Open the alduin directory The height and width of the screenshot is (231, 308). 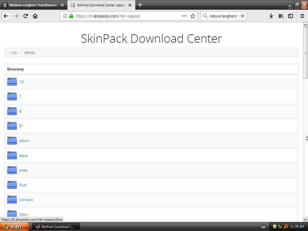coord(24,141)
